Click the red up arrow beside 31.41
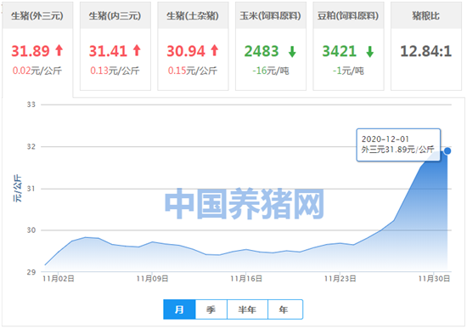This screenshot has width=467, height=329. 137,50
